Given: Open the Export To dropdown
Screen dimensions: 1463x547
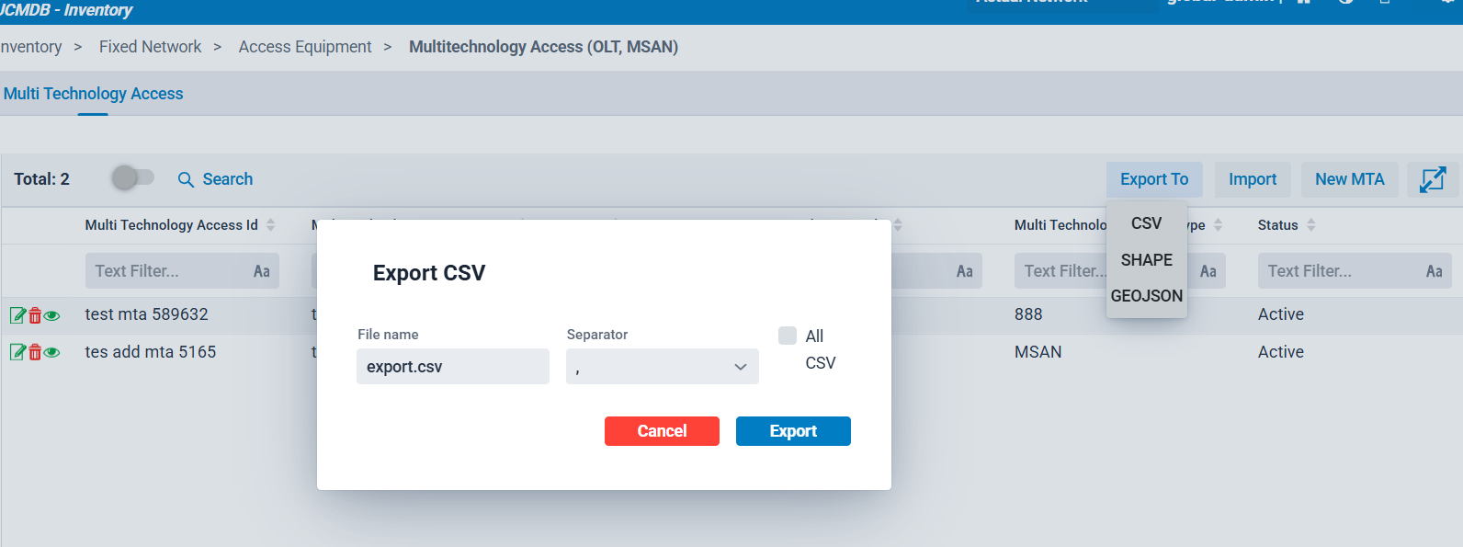Looking at the screenshot, I should tap(1153, 179).
